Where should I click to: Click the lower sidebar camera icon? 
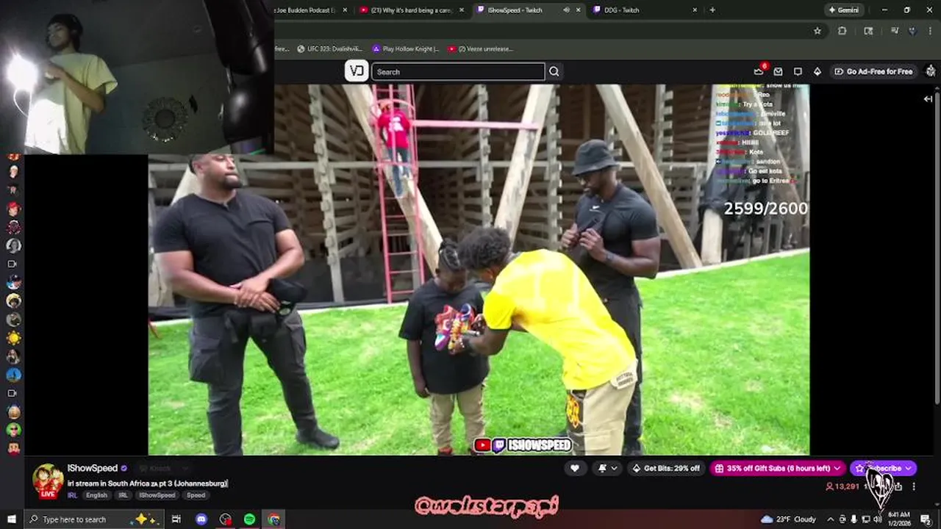tap(12, 393)
